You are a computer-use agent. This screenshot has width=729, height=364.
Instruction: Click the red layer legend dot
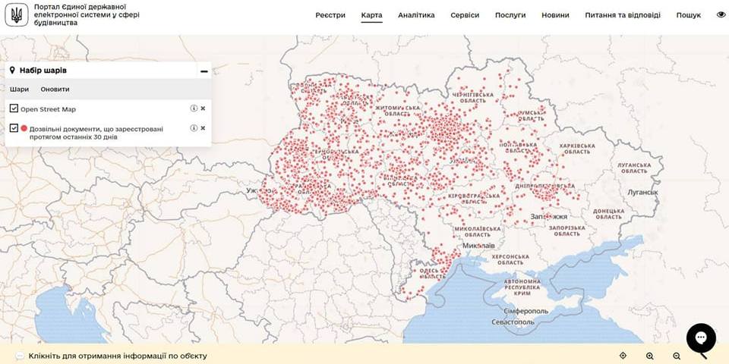(24, 128)
